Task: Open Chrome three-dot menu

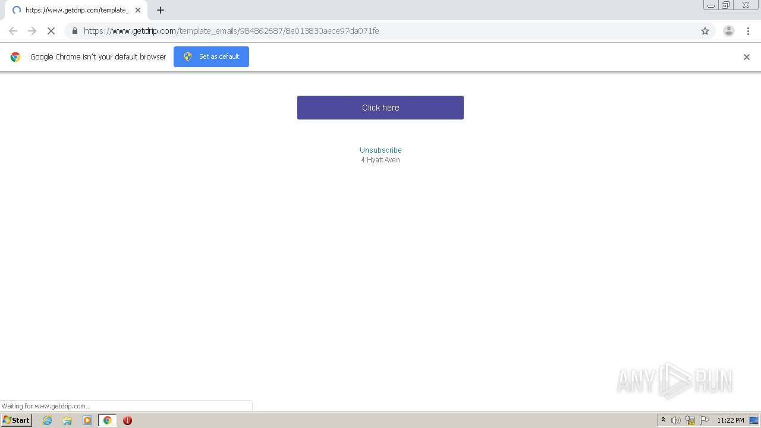Action: [748, 31]
